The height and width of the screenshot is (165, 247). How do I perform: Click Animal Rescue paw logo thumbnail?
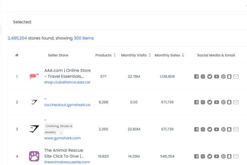coord(34,156)
